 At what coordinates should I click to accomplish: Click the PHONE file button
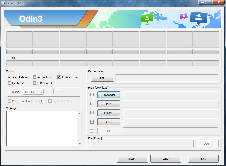point(109,113)
